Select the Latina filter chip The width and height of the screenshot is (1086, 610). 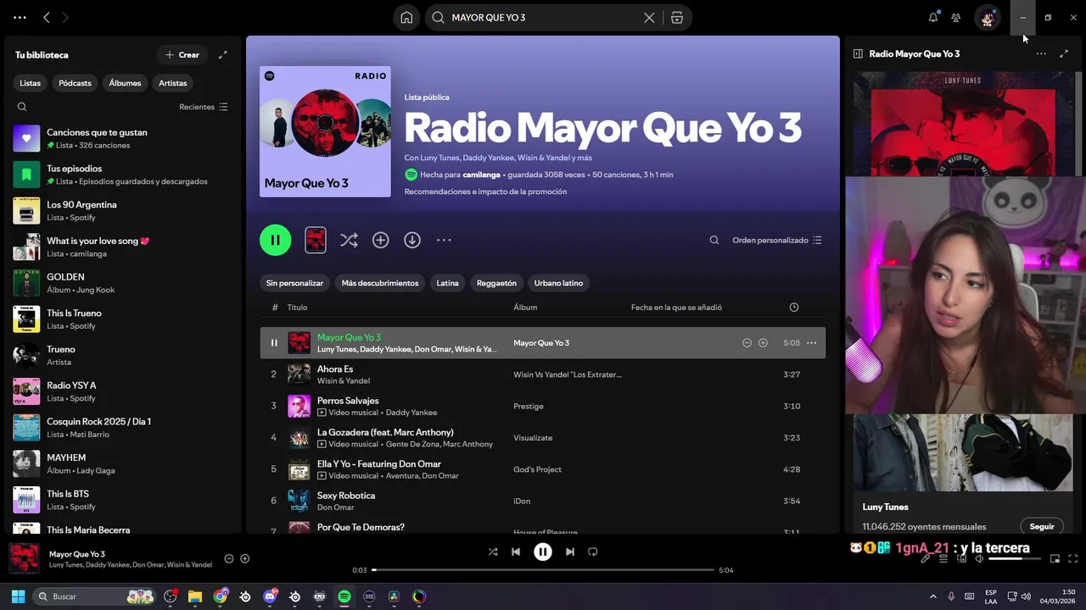click(447, 283)
